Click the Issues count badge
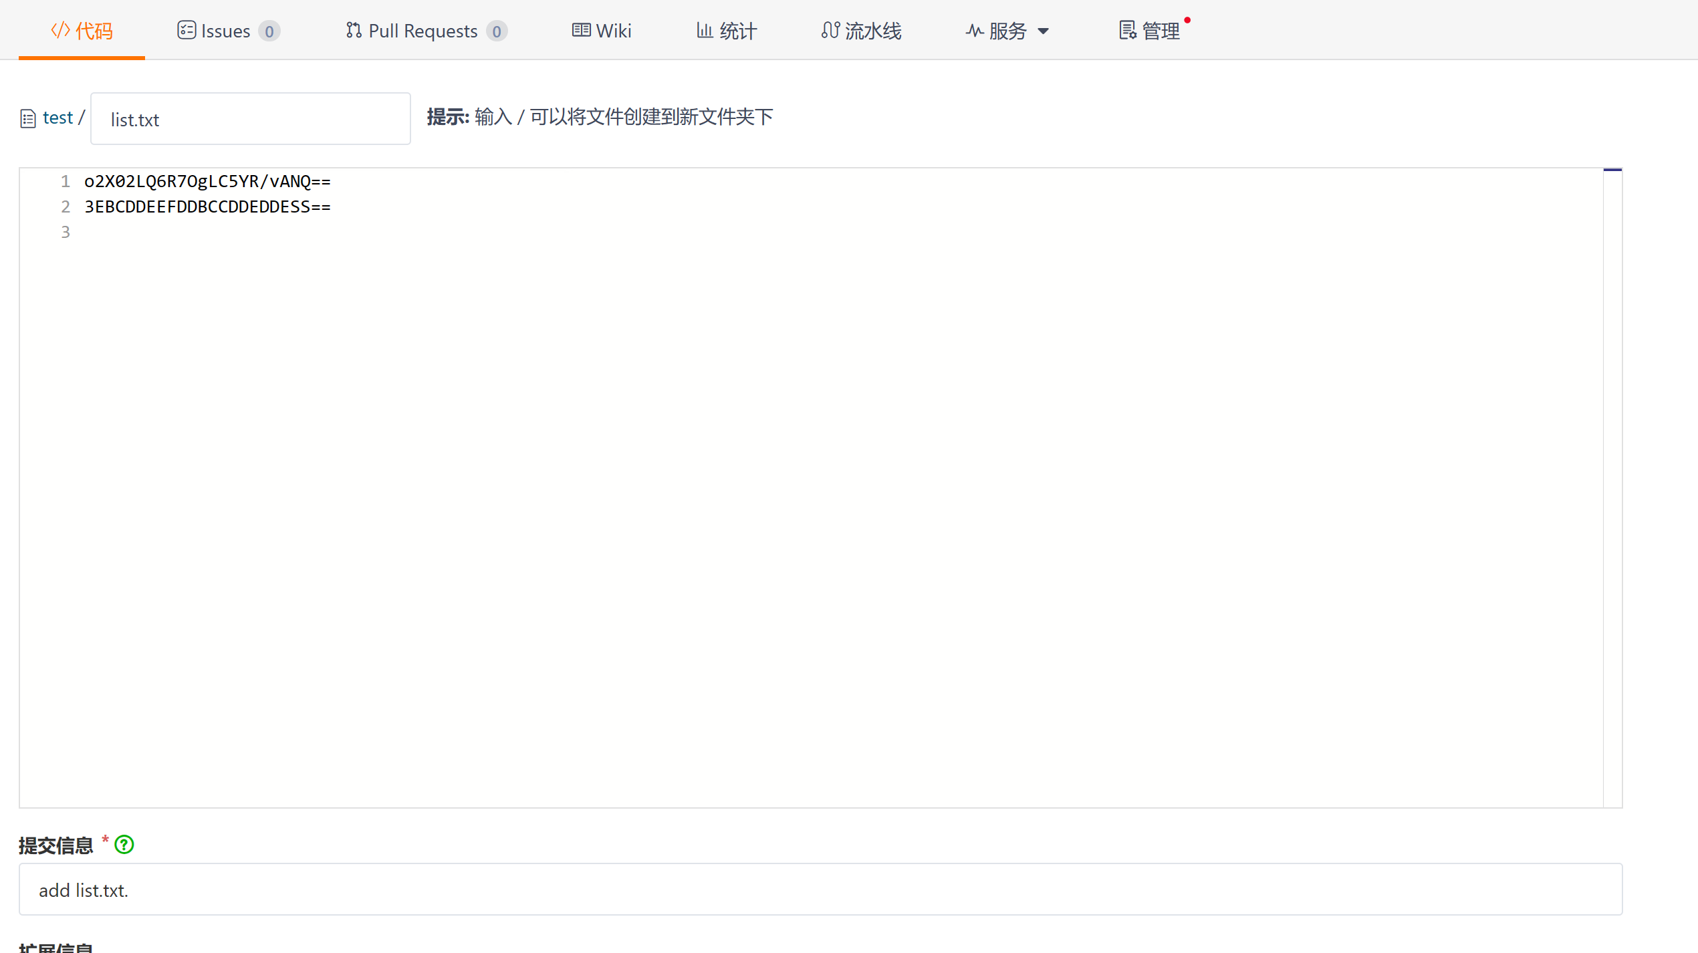Viewport: 1698px width, 953px height. pos(269,31)
